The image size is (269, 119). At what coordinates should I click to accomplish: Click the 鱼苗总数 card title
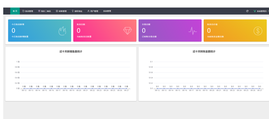[81, 25]
